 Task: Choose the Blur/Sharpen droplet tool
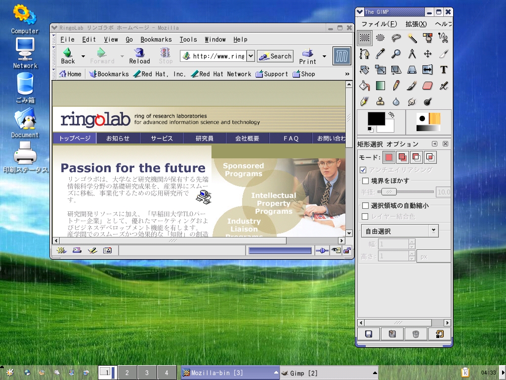[396, 102]
